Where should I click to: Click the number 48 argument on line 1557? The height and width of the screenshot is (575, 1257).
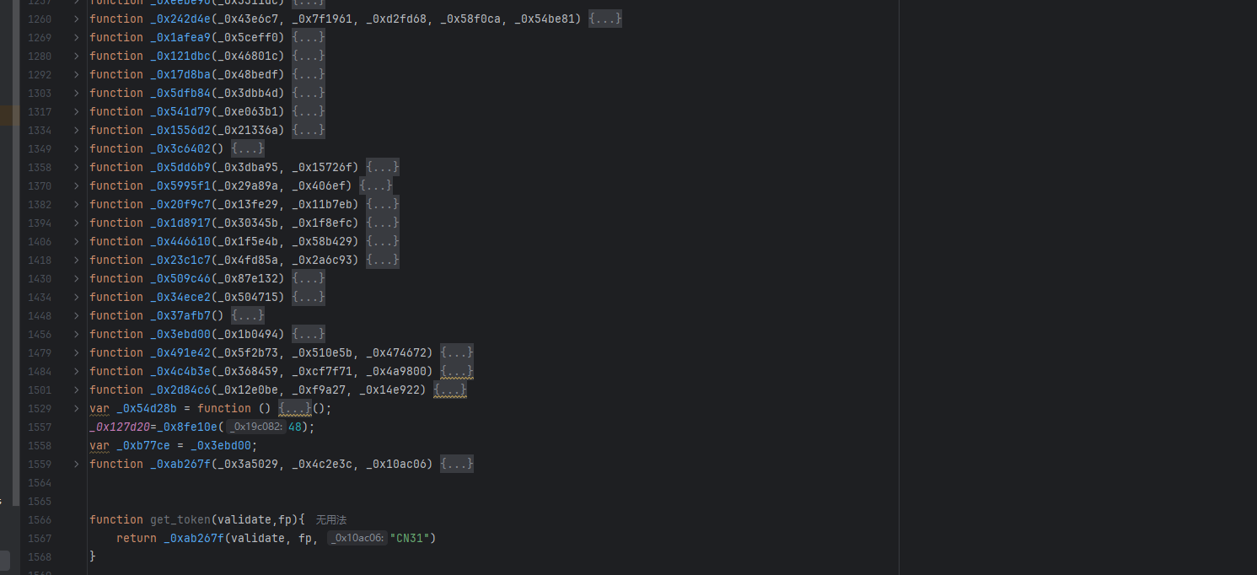coord(295,427)
